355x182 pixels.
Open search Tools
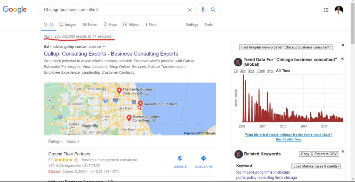pyautogui.click(x=208, y=25)
